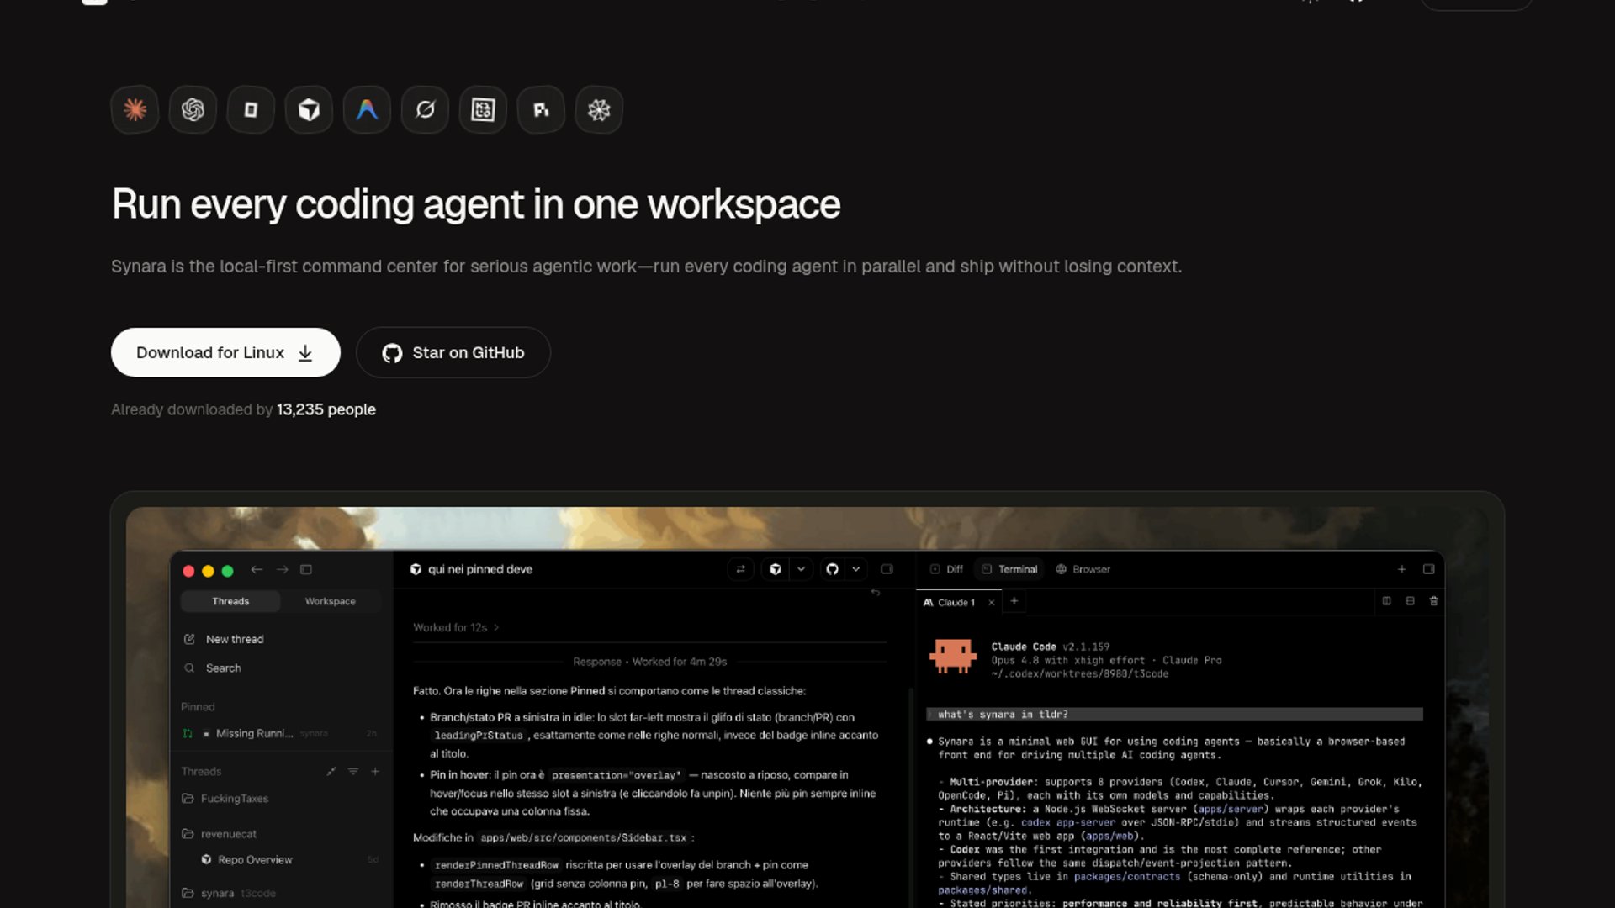The width and height of the screenshot is (1615, 908).
Task: Toggle the right panel icon in thread header
Action: 887,569
